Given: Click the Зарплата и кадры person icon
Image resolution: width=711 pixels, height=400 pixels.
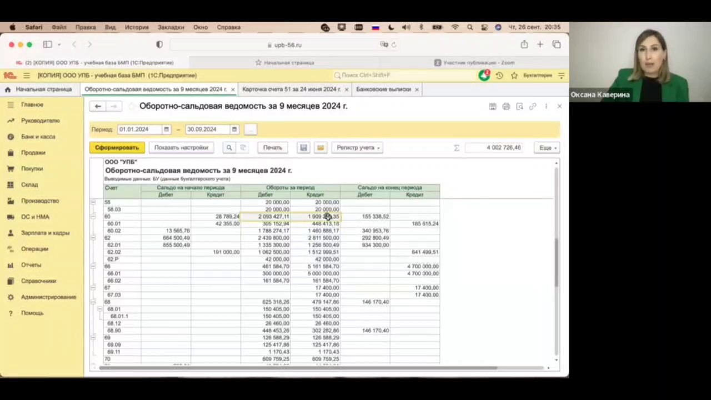Looking at the screenshot, I should [x=10, y=233].
